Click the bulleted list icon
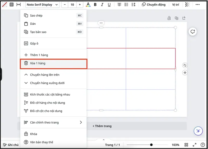 [126, 5]
